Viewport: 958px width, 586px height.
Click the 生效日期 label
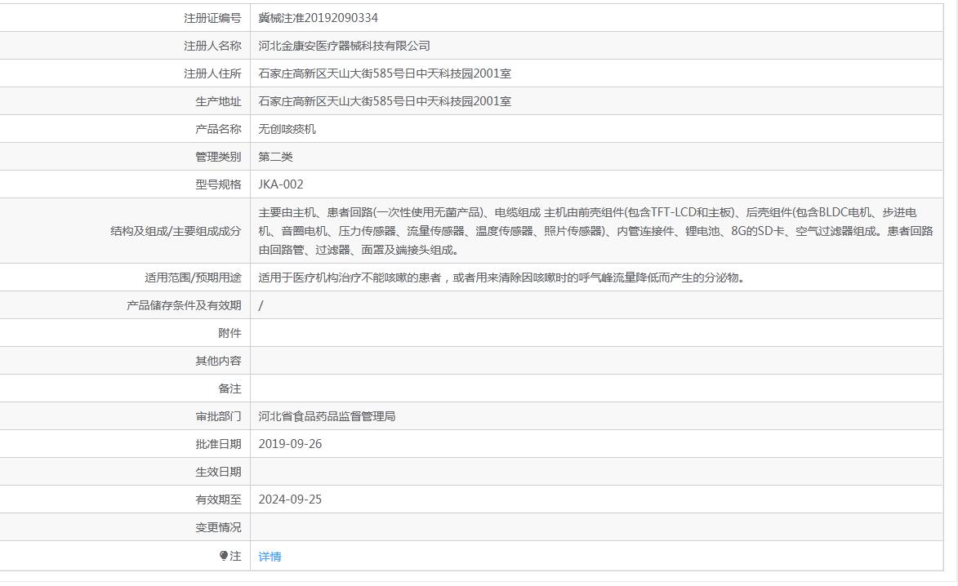tap(218, 472)
